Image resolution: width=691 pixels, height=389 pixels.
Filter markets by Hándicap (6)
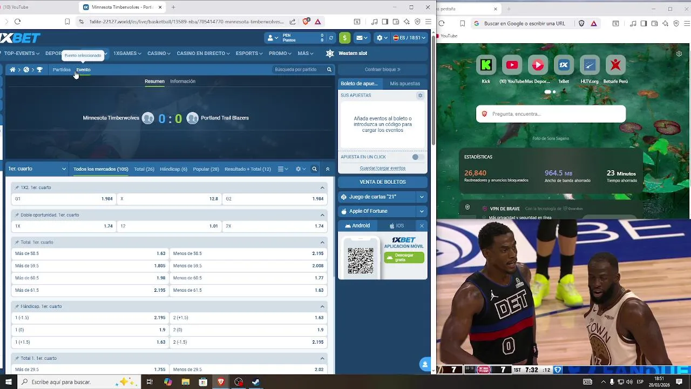(x=173, y=169)
